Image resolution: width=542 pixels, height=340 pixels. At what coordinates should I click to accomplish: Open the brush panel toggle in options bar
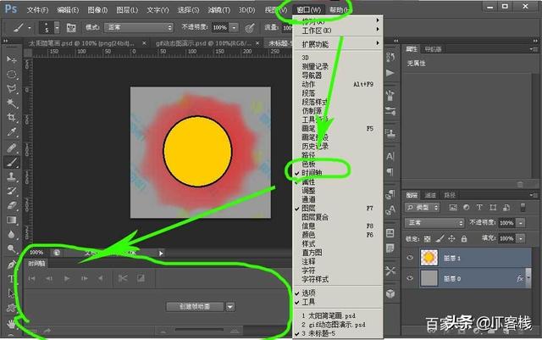pyautogui.click(x=71, y=28)
